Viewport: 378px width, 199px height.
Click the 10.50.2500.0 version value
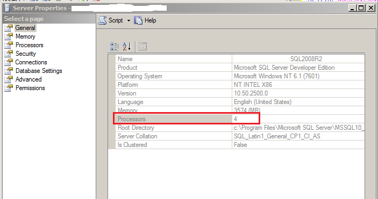(x=251, y=93)
